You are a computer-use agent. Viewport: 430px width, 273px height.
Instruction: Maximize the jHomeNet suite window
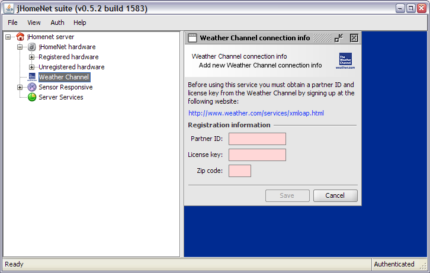[x=411, y=8]
